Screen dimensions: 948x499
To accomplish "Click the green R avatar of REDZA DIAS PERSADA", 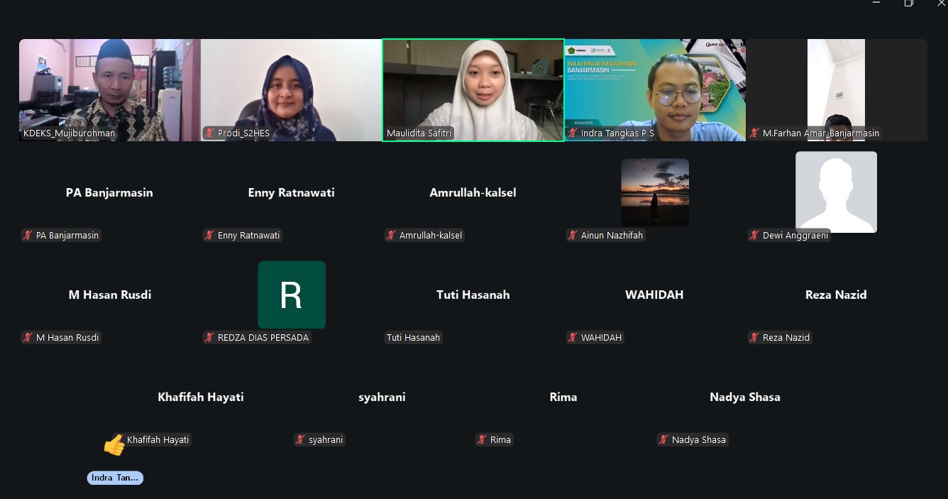I will (x=292, y=295).
